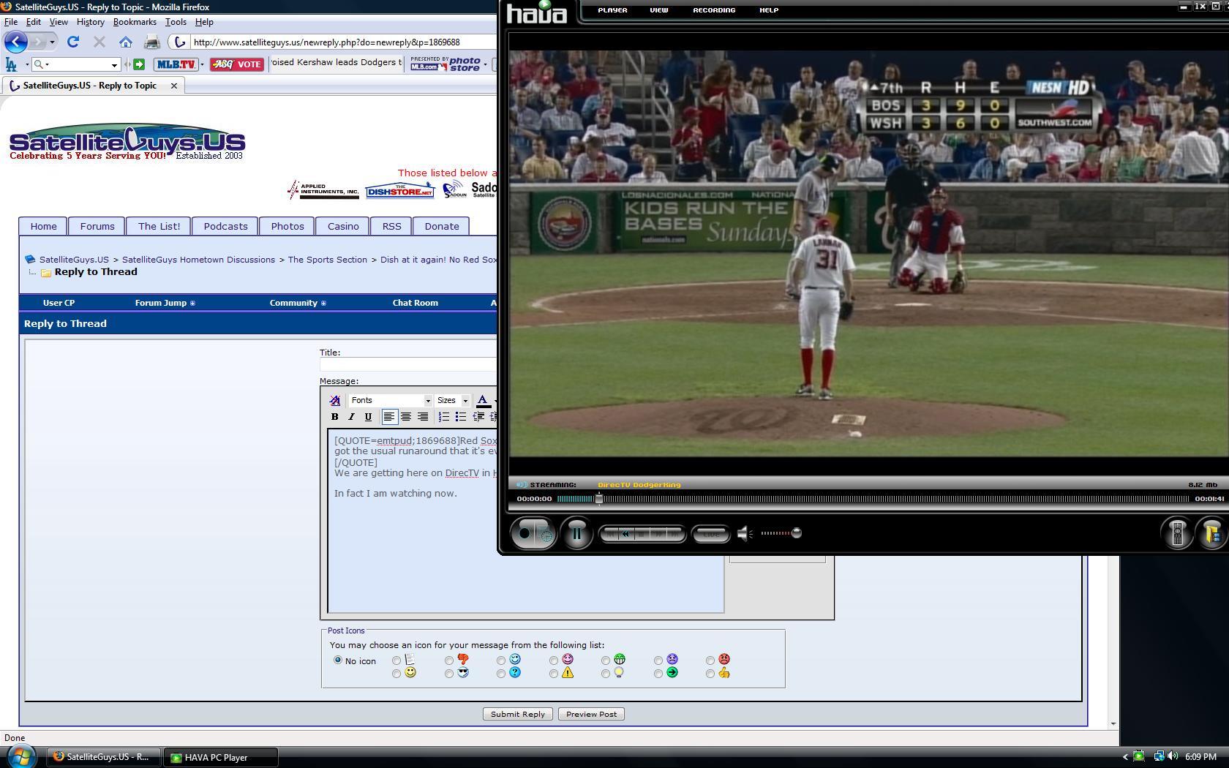Jump to LIVE in HAVA player

pos(711,534)
